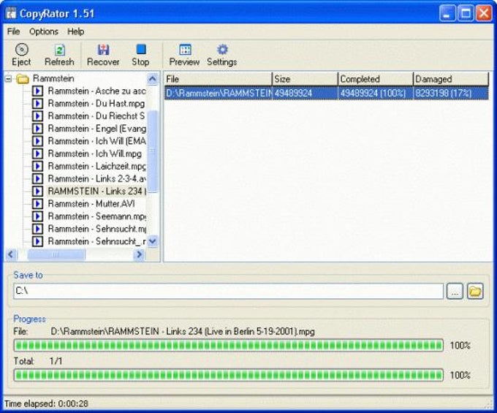Click the Eject disc icon
The width and height of the screenshot is (497, 413).
[x=21, y=50]
